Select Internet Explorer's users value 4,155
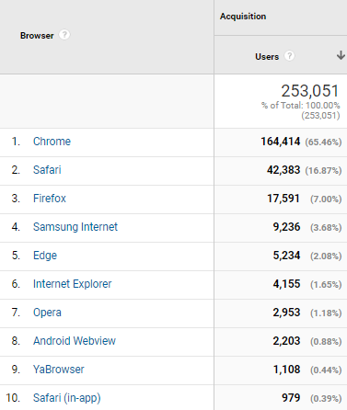This screenshot has width=347, height=410. [x=286, y=284]
